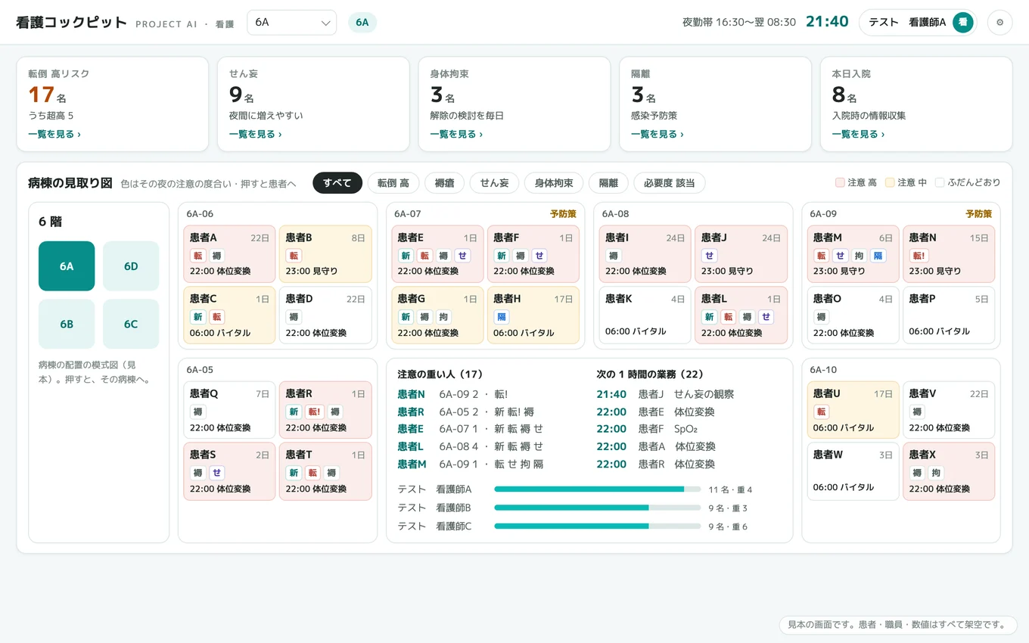Click the 褥 badge on 患者I card
1029x643 pixels.
[x=614, y=256]
